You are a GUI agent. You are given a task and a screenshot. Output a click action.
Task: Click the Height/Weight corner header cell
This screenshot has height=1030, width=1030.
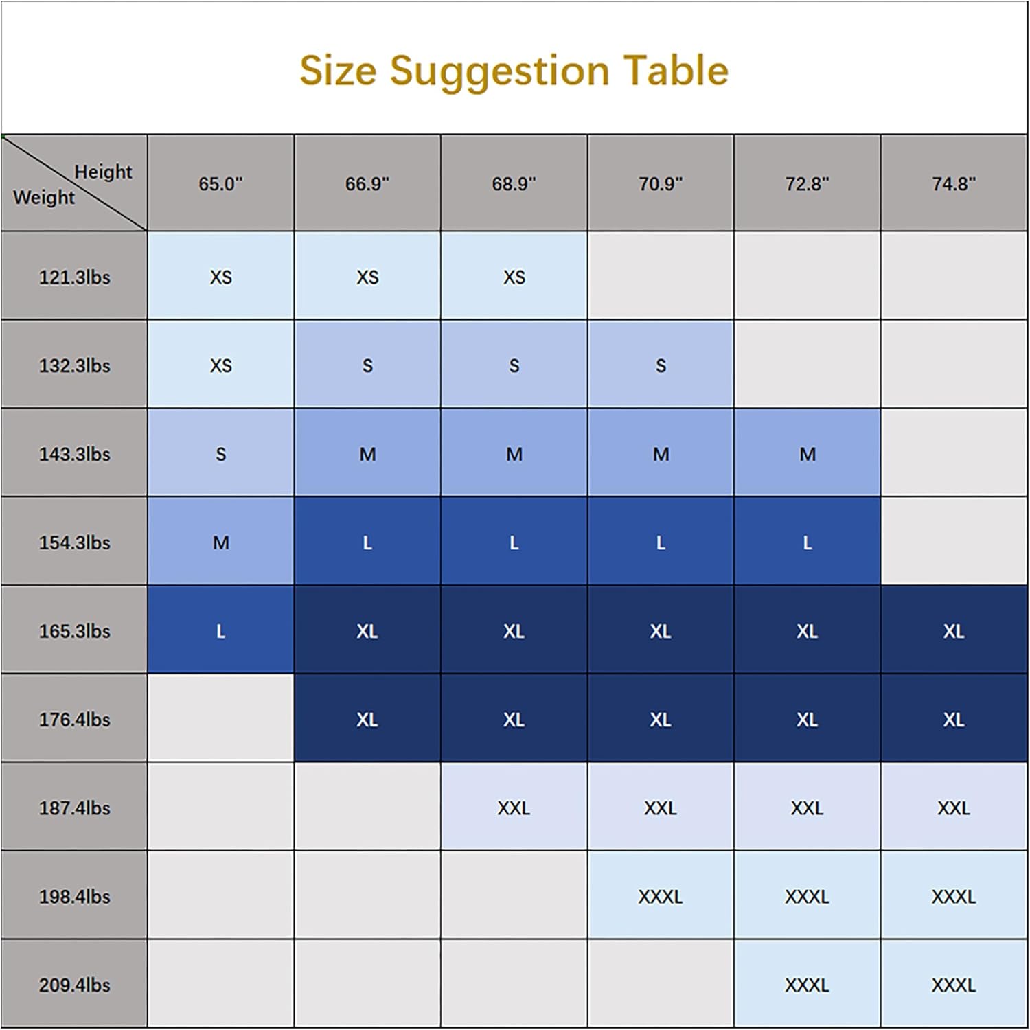click(73, 183)
